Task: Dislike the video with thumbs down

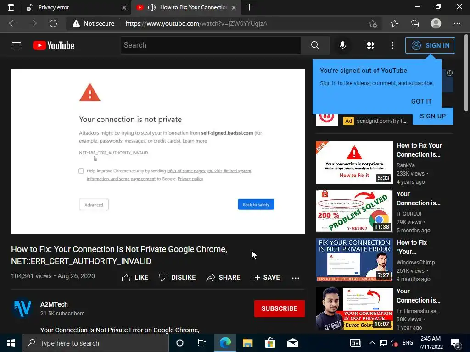Action: click(177, 277)
